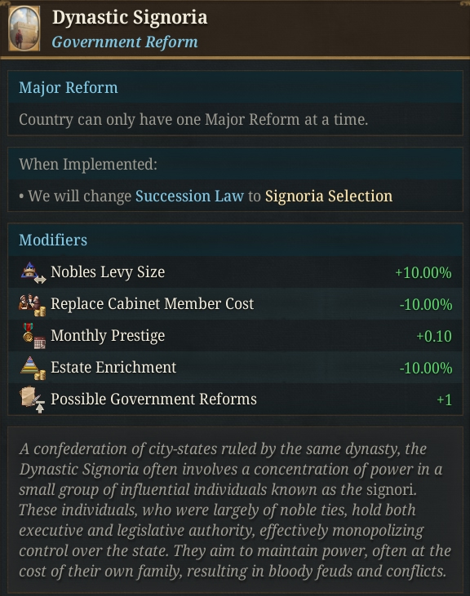Click the Replace Cabinet Member Cost label
The height and width of the screenshot is (596, 470).
[152, 304]
